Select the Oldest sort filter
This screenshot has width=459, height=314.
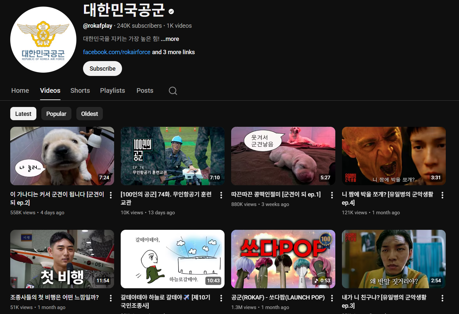[90, 114]
